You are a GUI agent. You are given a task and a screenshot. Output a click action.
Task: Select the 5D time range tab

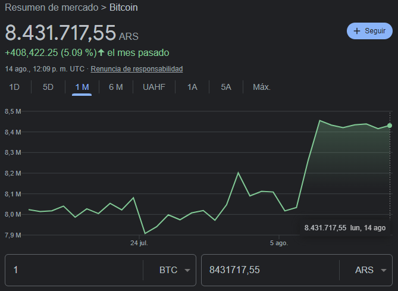pyautogui.click(x=48, y=87)
